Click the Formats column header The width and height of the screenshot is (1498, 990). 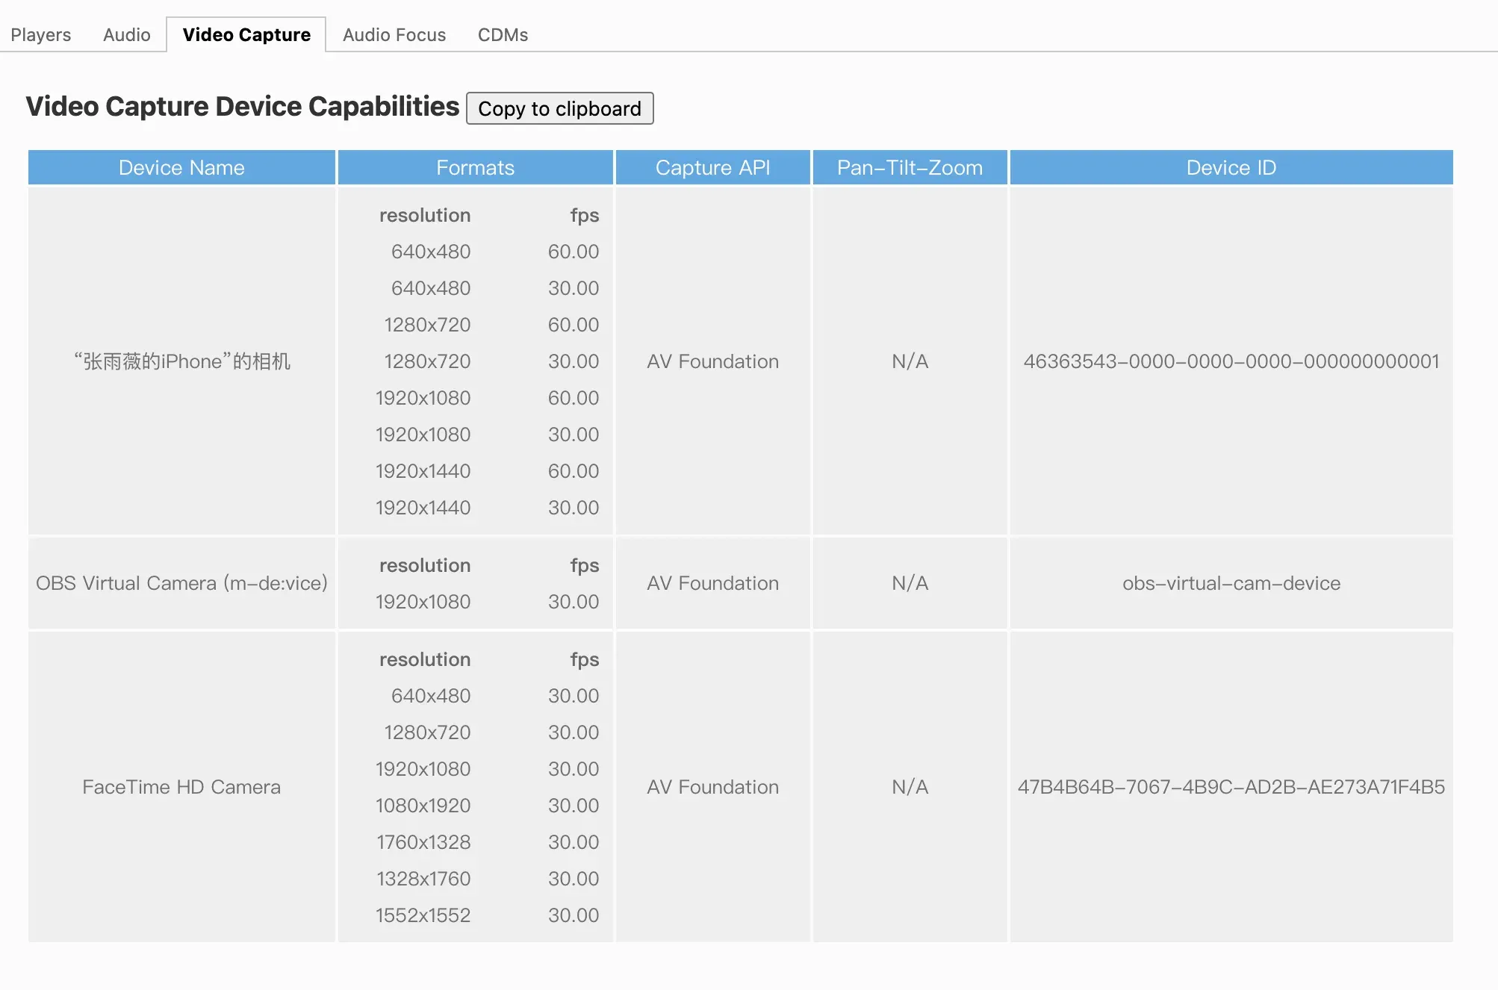(x=475, y=167)
